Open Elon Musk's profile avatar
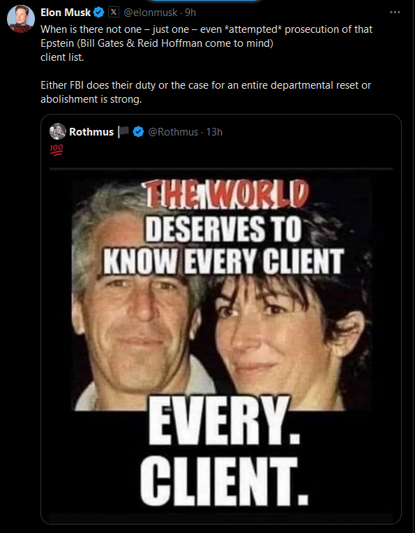 click(21, 19)
